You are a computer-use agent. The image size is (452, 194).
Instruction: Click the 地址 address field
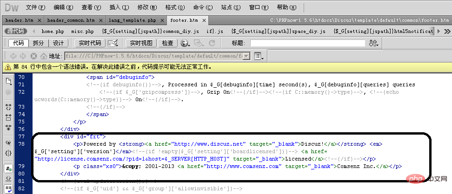tap(154, 56)
